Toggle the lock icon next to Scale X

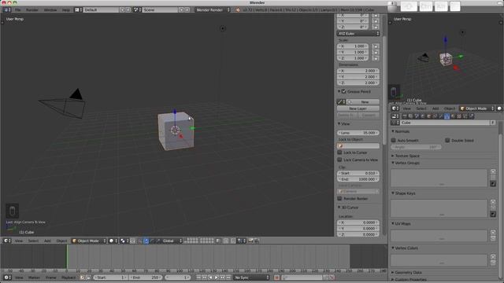point(375,46)
